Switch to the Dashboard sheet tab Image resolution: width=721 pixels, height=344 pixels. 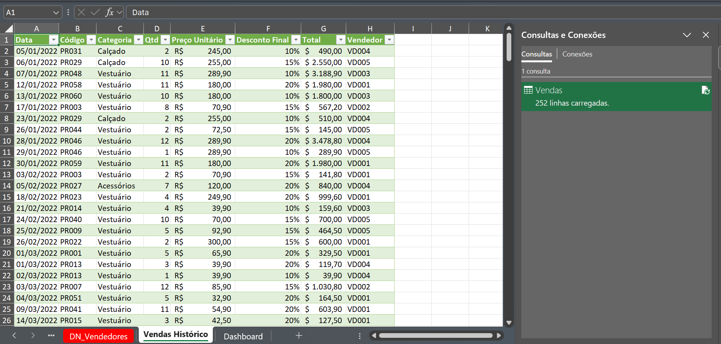pos(243,336)
